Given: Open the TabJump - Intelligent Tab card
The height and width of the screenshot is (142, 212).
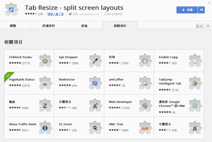Looking at the screenshot, I should 169,81.
